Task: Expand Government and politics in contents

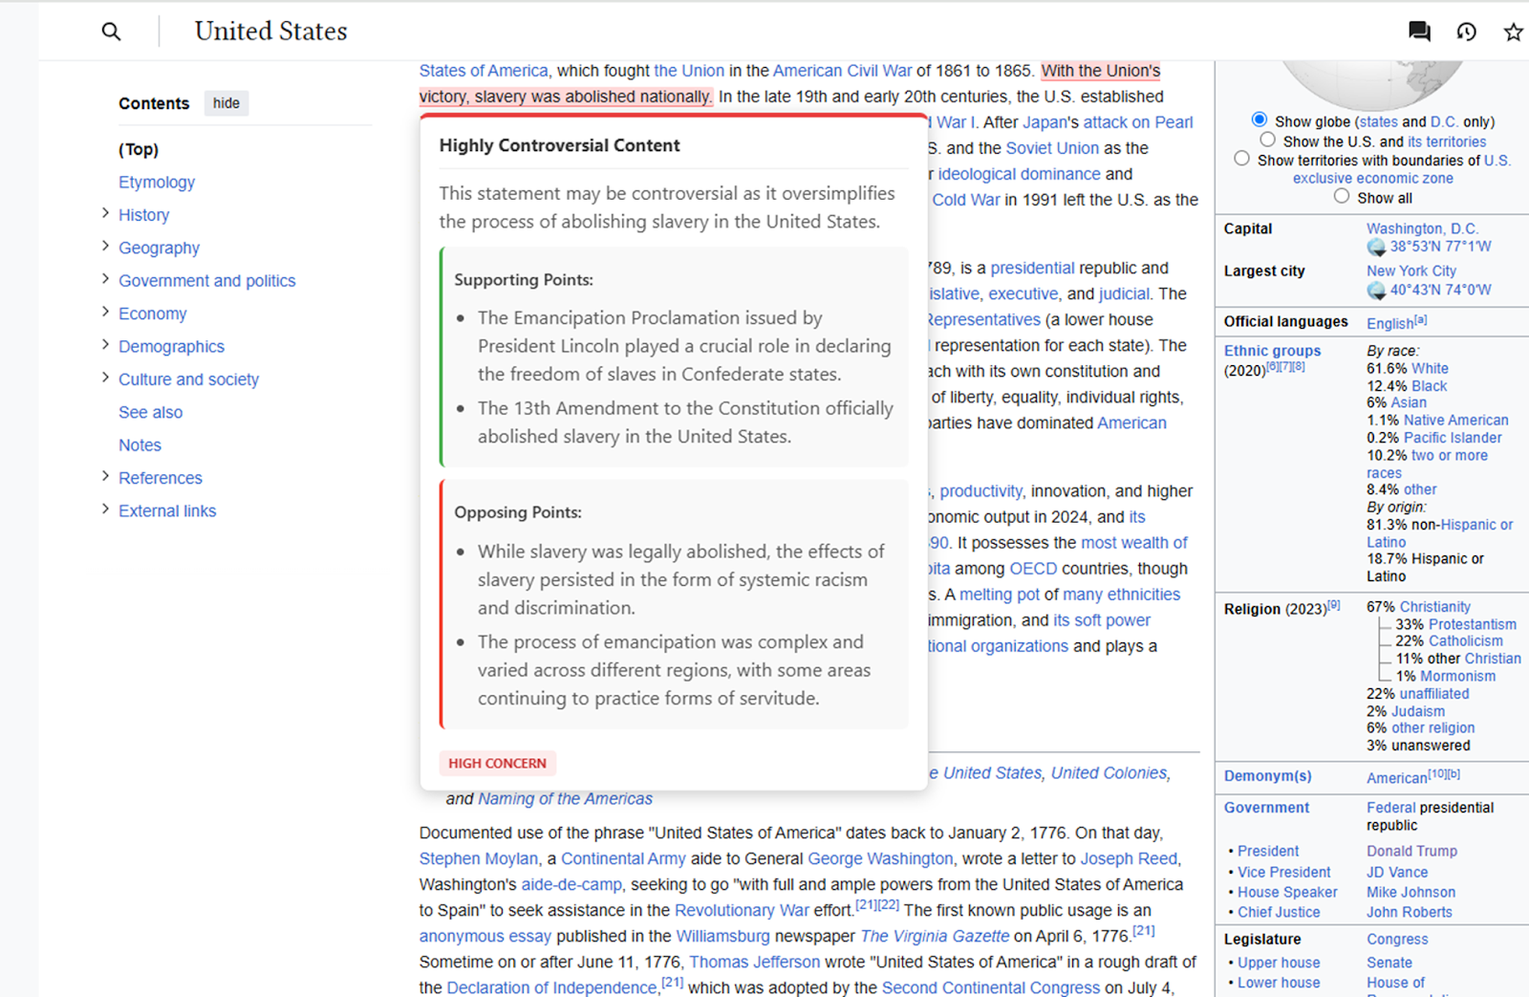Action: coord(105,279)
